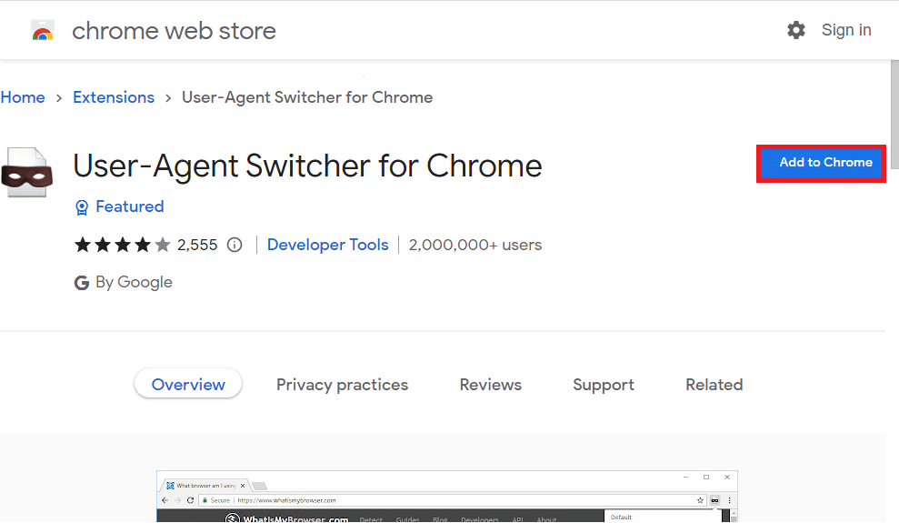The width and height of the screenshot is (899, 523).
Task: Open the Reviews tab
Action: coord(491,385)
